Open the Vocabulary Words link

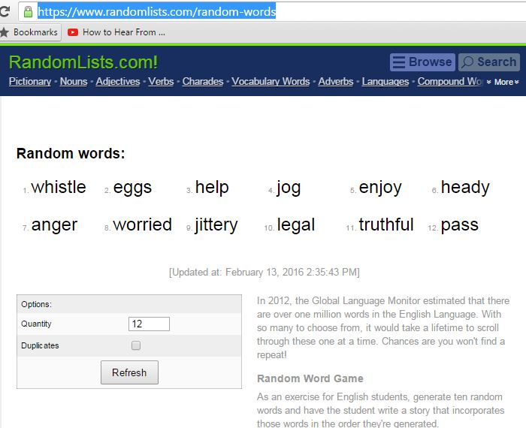point(271,81)
